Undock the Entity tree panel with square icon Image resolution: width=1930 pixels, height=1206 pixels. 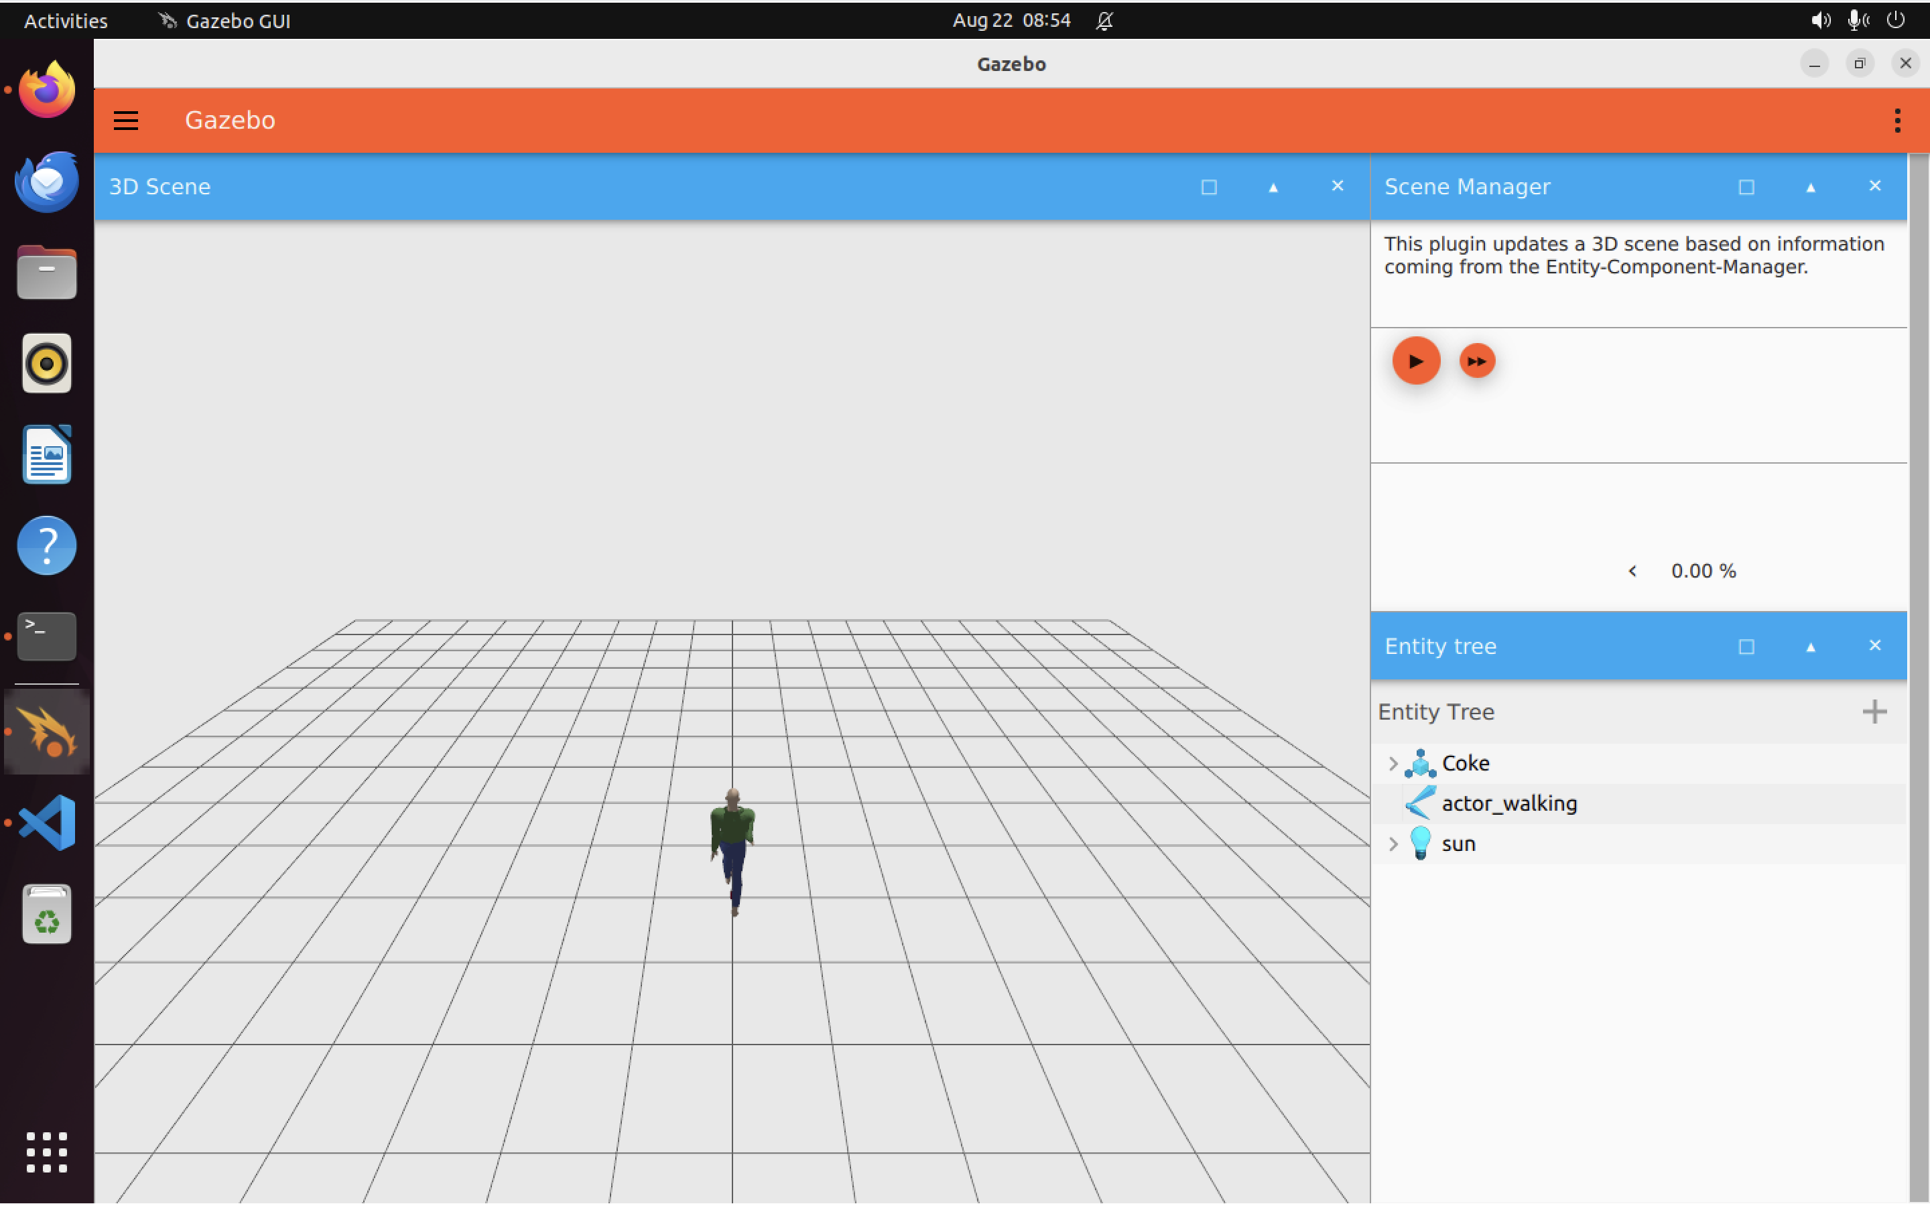pos(1746,647)
